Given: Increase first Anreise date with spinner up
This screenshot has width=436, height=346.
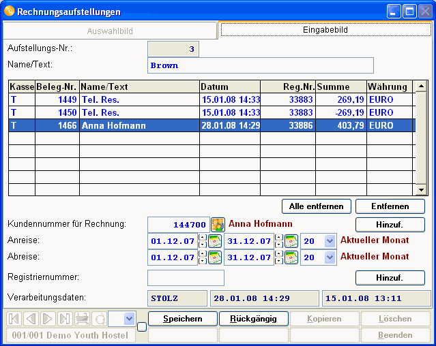Looking at the screenshot, I should (x=203, y=238).
